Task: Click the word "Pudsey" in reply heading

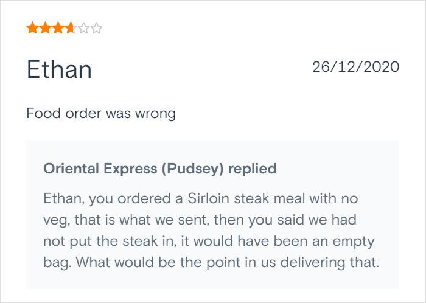Action: pos(193,169)
